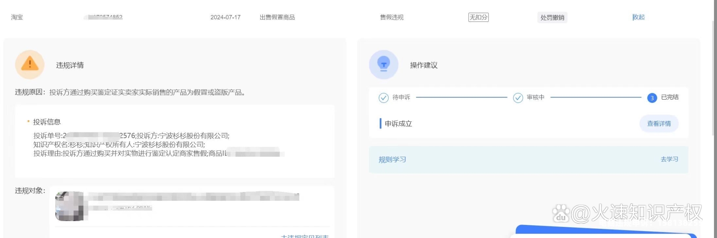Viewport: 717px width, 238px height.
Task: Click the 审核中 step label
Action: (x=536, y=97)
